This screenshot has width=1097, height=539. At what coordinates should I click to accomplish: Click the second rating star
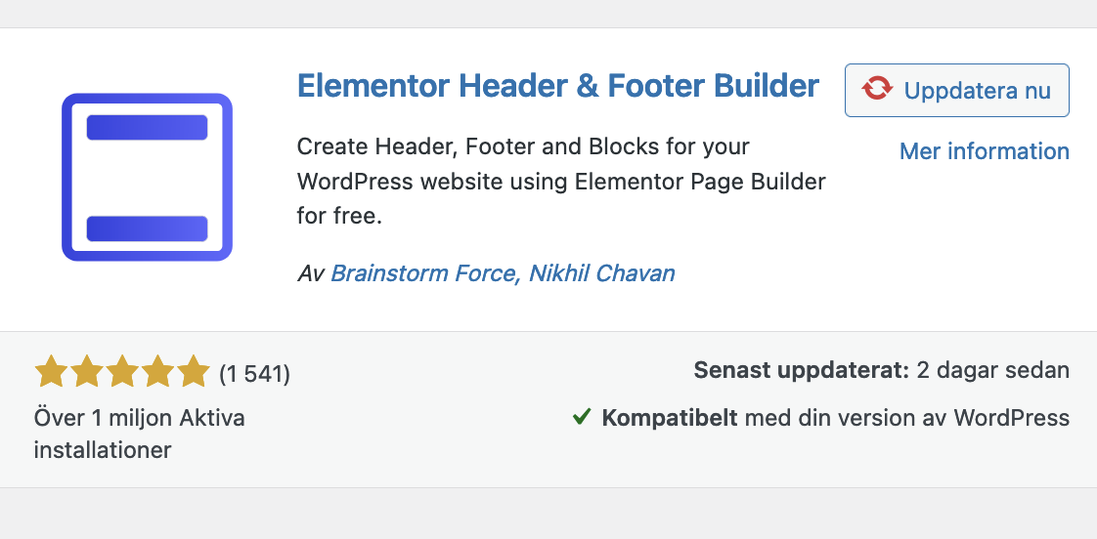(87, 372)
